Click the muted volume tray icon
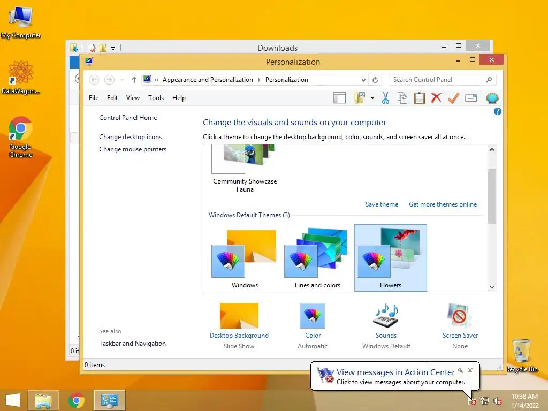Viewport: 548px width, 411px height. (497, 401)
